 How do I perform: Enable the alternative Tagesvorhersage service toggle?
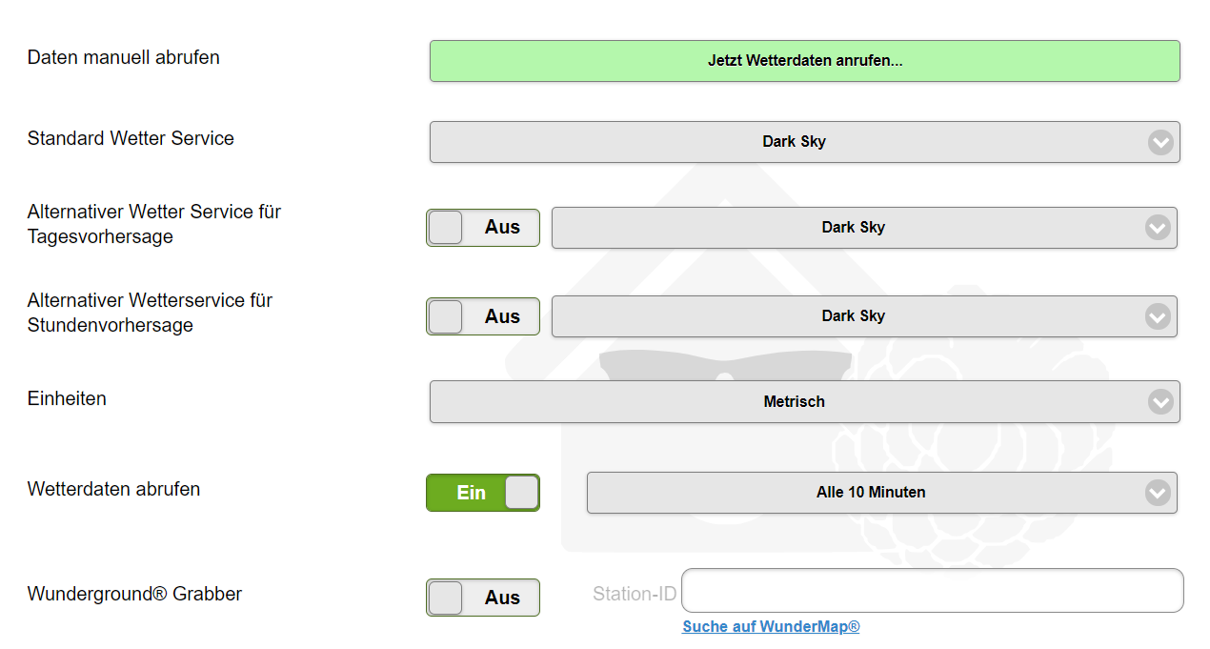click(482, 228)
